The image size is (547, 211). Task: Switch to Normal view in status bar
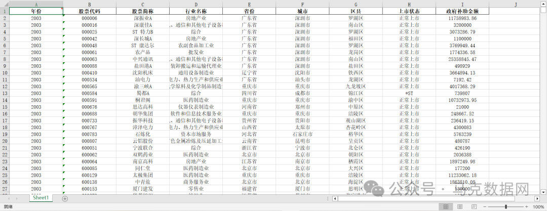[446, 207]
